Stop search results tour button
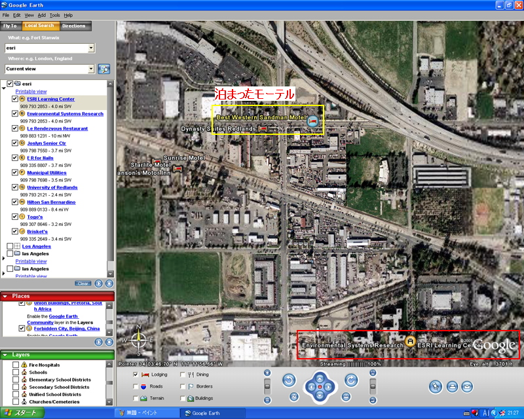The height and width of the screenshot is (419, 524). click(109, 283)
